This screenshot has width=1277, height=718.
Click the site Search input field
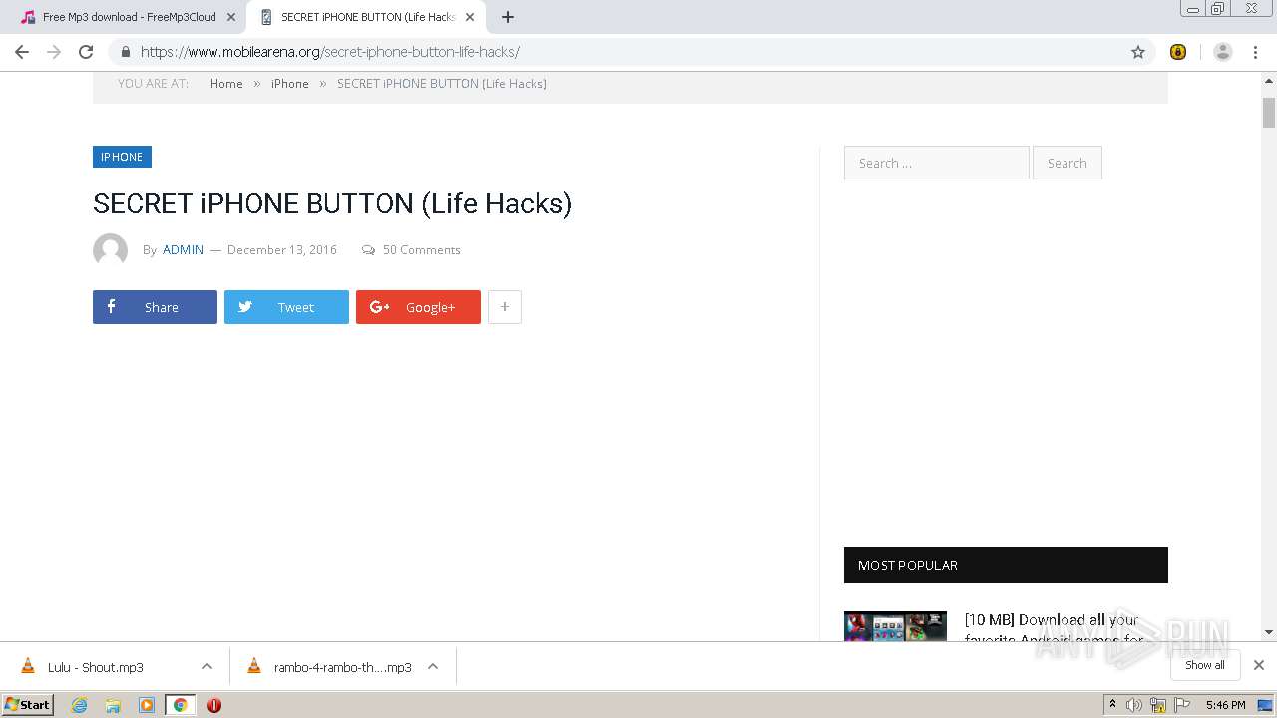(936, 163)
